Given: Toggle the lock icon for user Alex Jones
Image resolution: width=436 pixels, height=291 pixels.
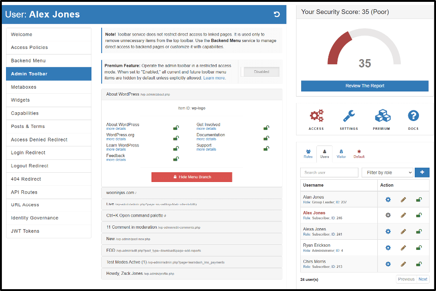Looking at the screenshot, I should 419,215.
